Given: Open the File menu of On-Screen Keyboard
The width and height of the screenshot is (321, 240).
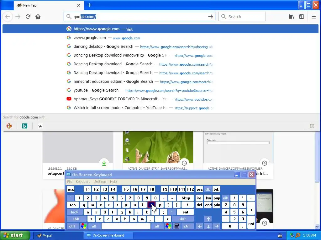Looking at the screenshot, I should pos(70,182).
